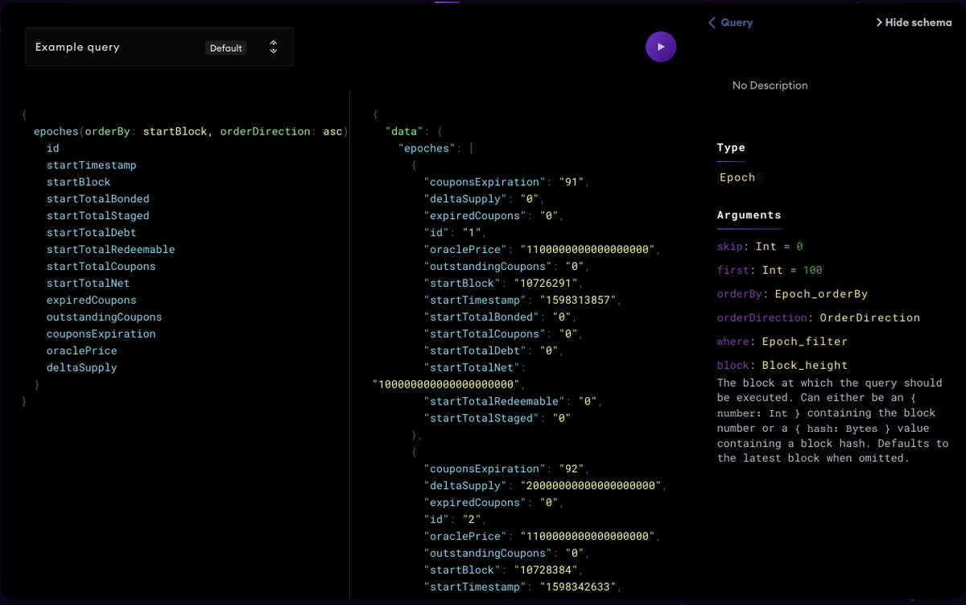This screenshot has width=966, height=605.
Task: Open the Epoch type in the schema panel
Action: coord(738,177)
